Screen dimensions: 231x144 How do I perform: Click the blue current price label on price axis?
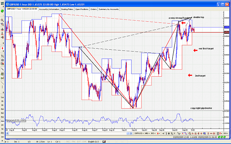[227, 27]
